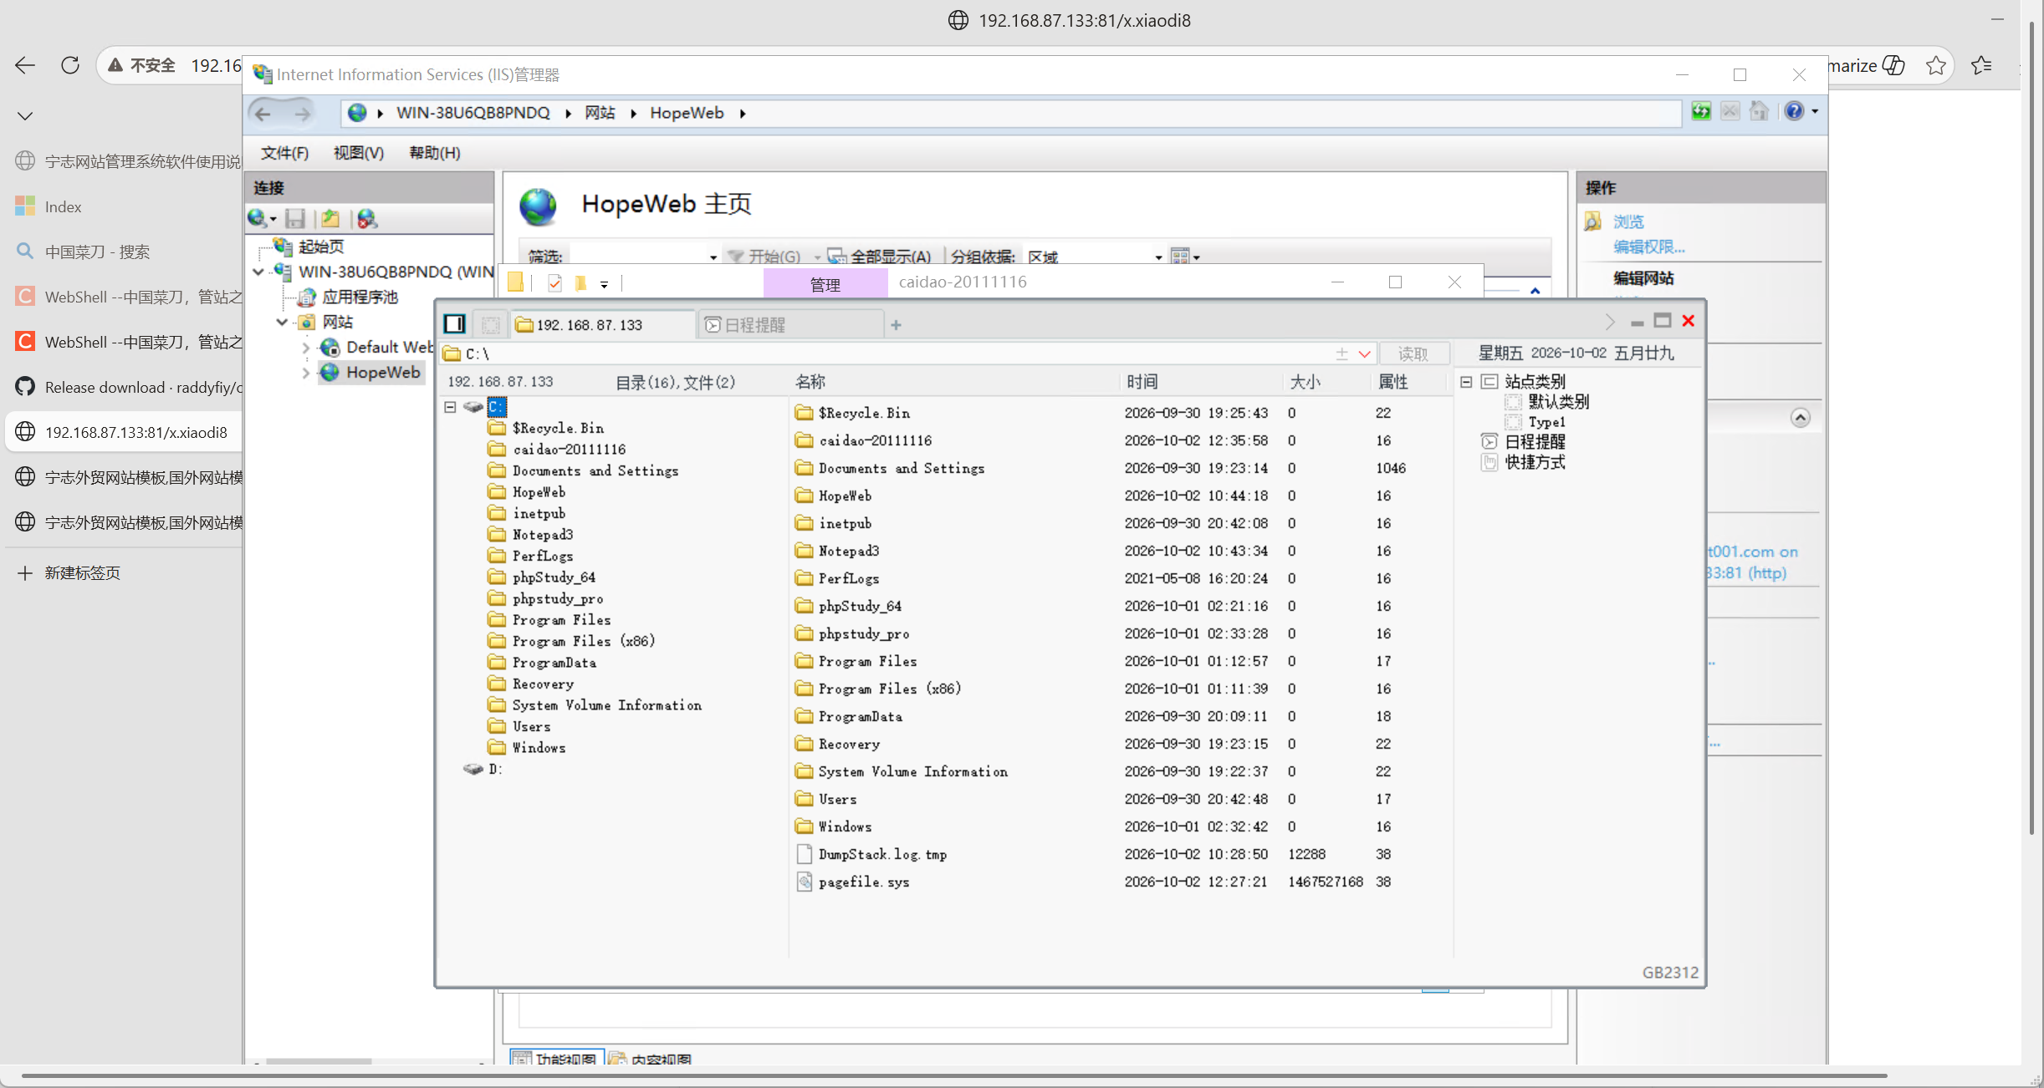Open the 分组依据 区域 dropdown
Viewport: 2044px width, 1088px height.
pos(1158,257)
